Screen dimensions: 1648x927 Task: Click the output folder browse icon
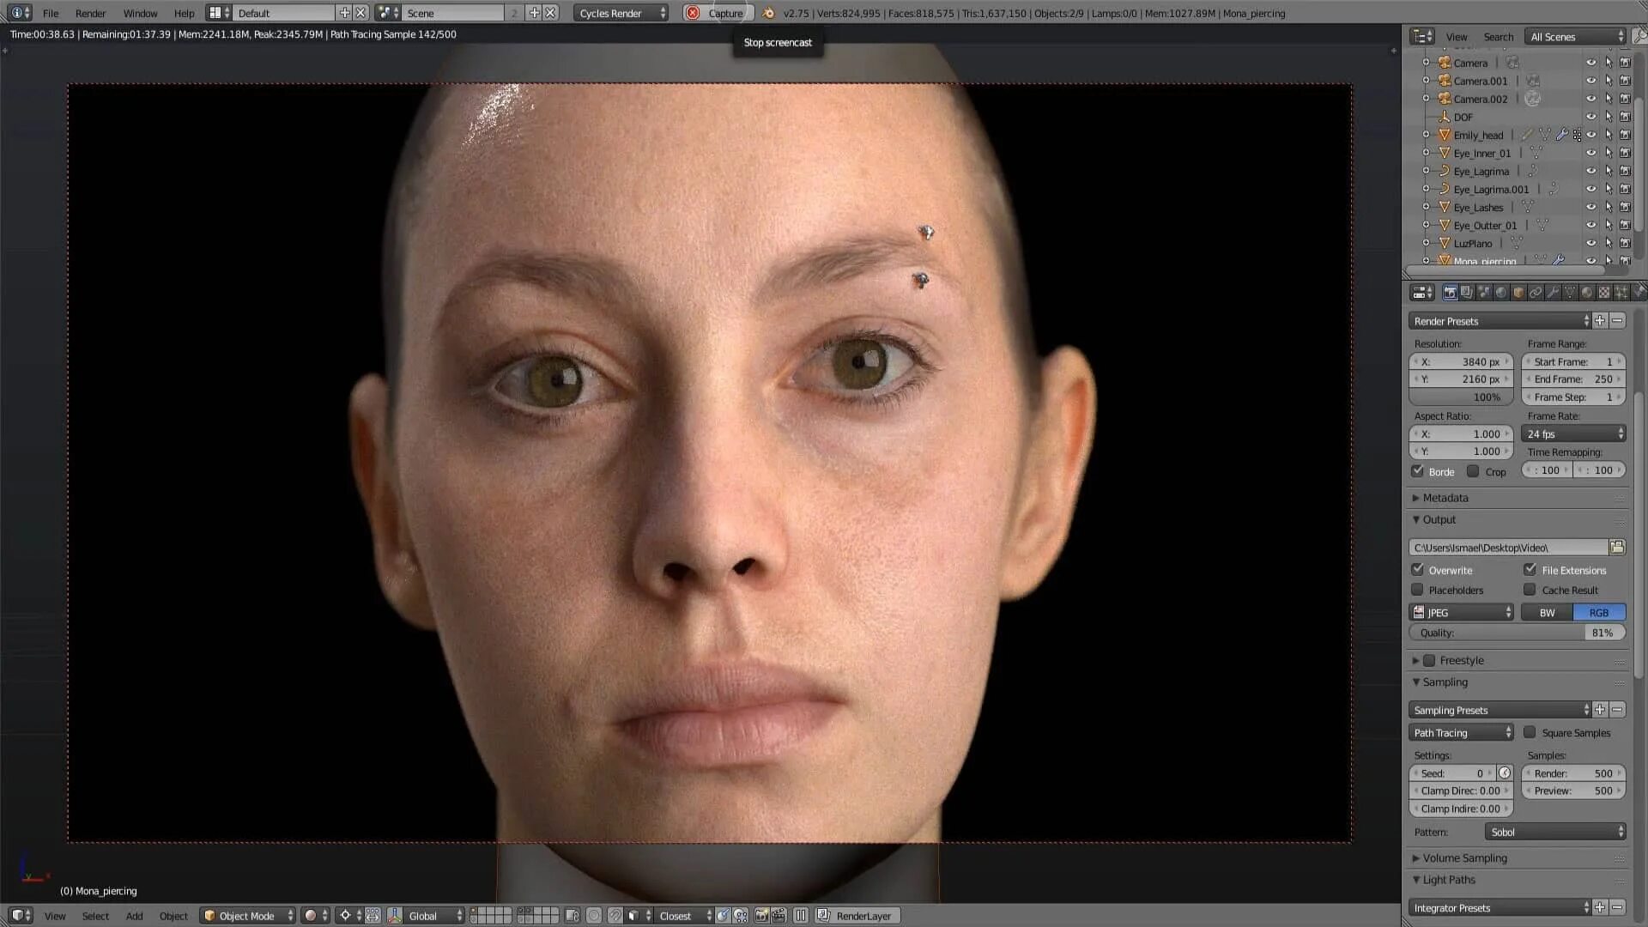tap(1617, 548)
